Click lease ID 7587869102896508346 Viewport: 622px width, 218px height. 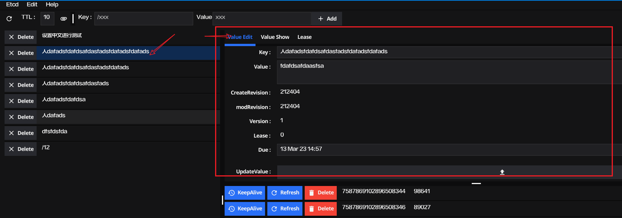pyautogui.click(x=374, y=207)
